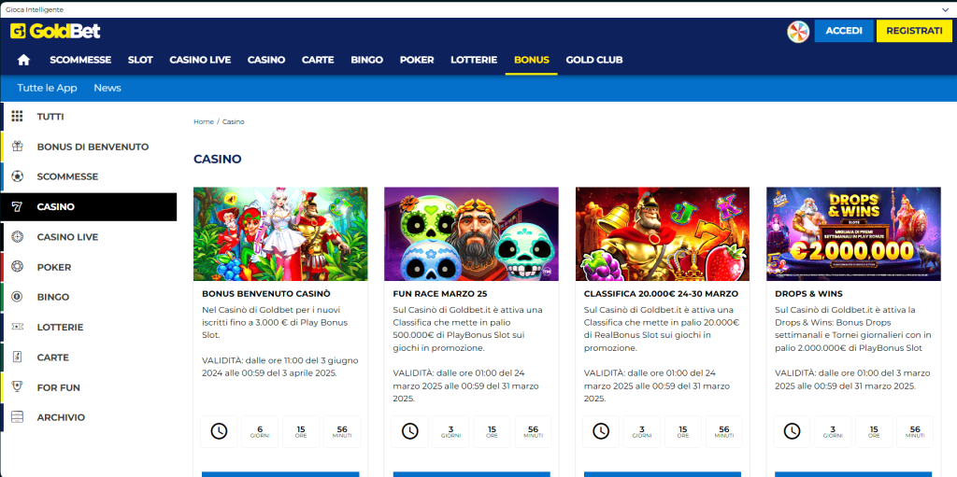This screenshot has height=477, width=957.
Task: Open the Classifica 20.000€ gladiator banner
Action: 663,233
